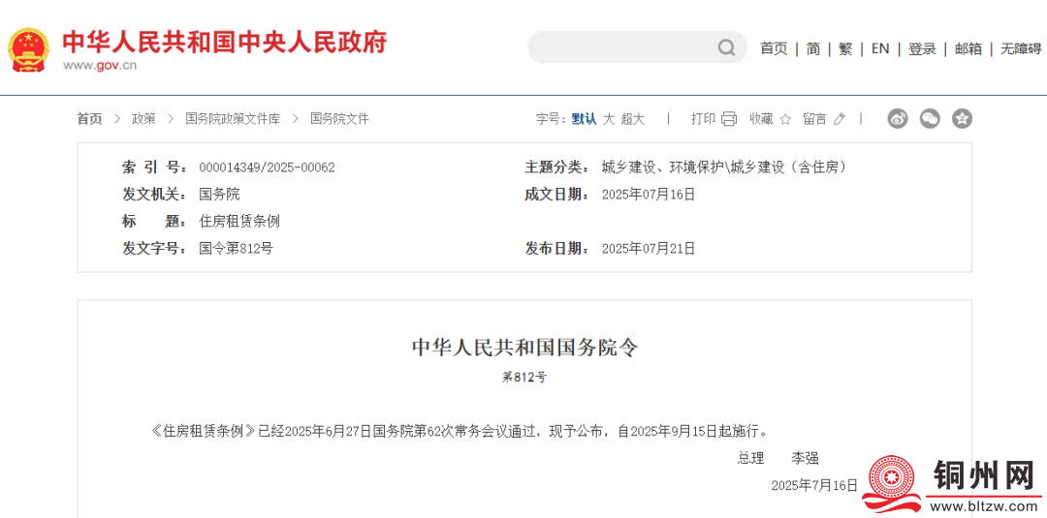Click the favorite star outline icon

pyautogui.click(x=785, y=119)
